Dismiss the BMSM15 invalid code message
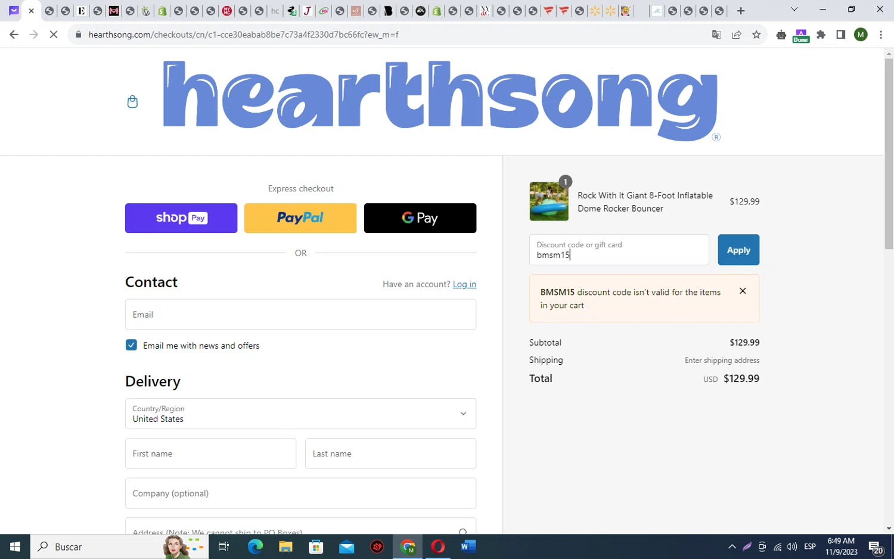Screen dimensions: 894x559 click(x=743, y=291)
